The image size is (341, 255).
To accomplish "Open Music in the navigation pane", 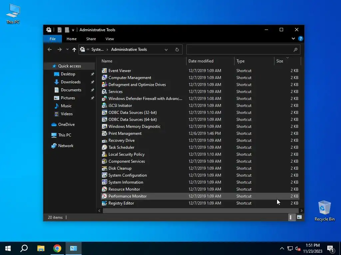I will click(66, 106).
